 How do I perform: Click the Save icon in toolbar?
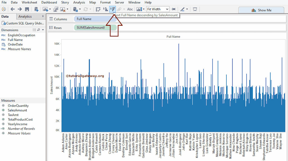[27, 9]
